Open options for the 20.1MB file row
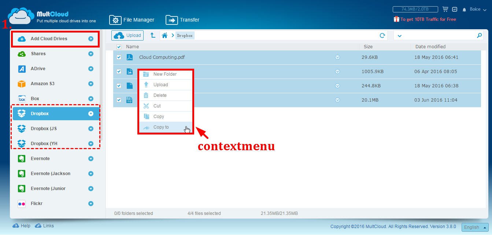 (338, 100)
